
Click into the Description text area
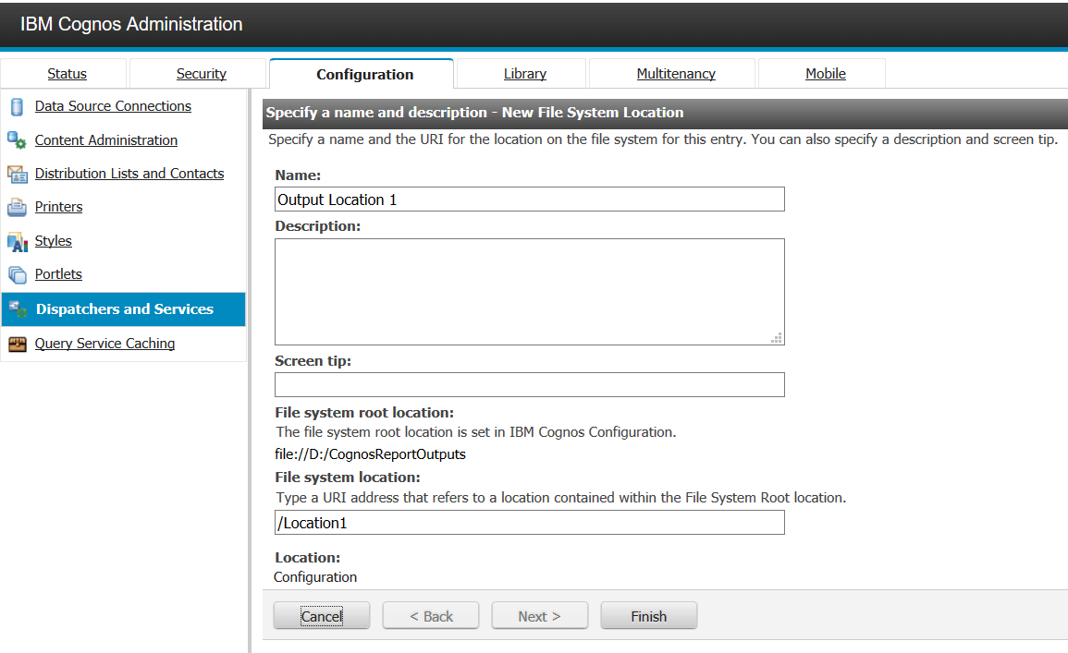click(x=529, y=292)
